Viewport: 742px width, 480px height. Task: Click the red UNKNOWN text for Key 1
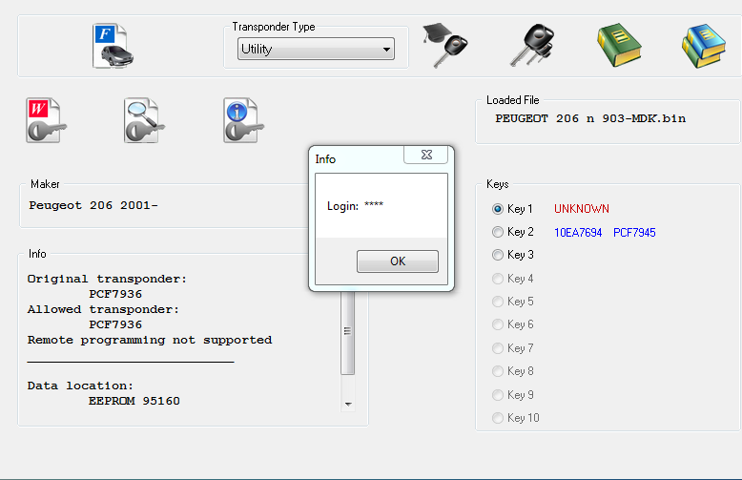tap(582, 209)
